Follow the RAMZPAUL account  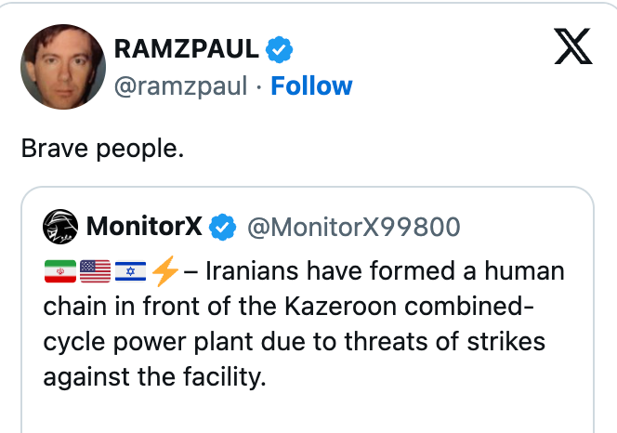coord(311,86)
